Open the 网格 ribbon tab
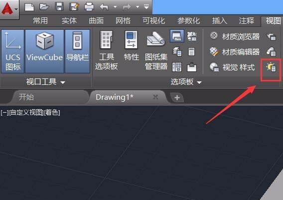 tap(123, 21)
